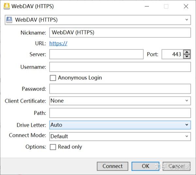Screen dimensions: 196x175
Task: Click the Port number field
Action: pos(172,54)
